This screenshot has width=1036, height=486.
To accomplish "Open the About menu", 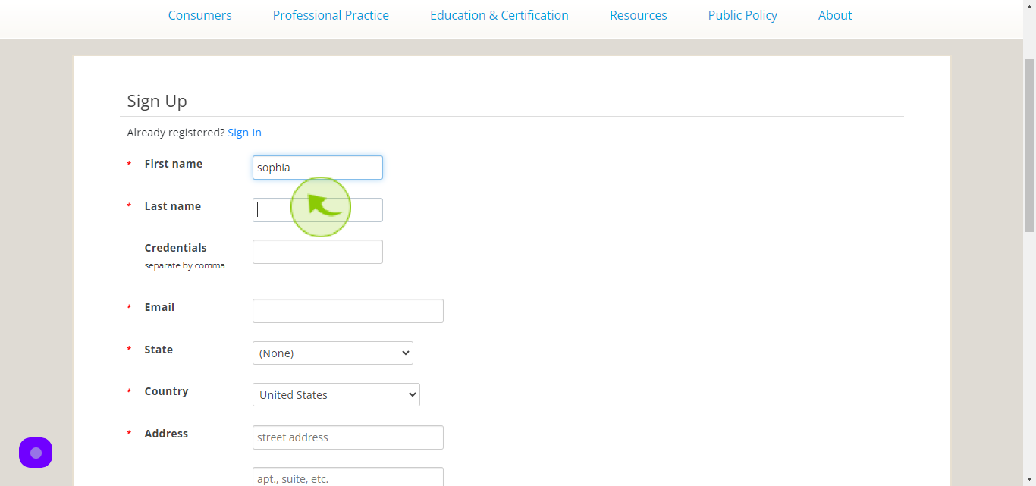I will pyautogui.click(x=835, y=15).
